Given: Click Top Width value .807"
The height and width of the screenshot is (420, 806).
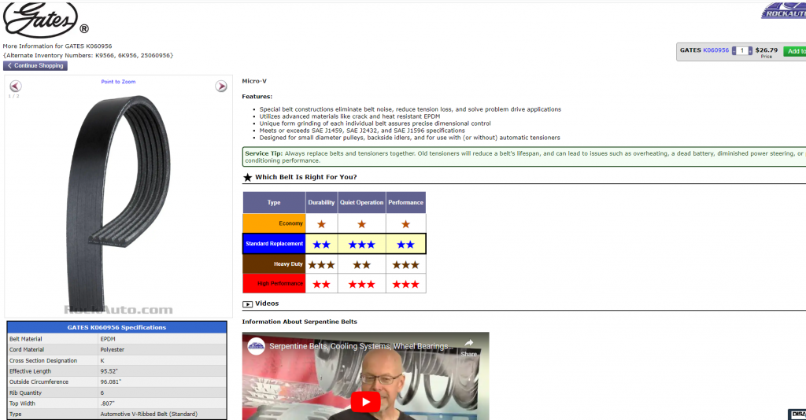Looking at the screenshot, I should point(107,403).
